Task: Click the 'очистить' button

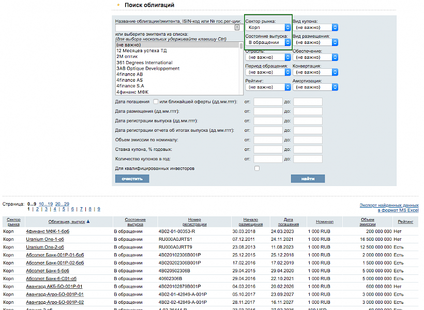Action: coord(132,179)
